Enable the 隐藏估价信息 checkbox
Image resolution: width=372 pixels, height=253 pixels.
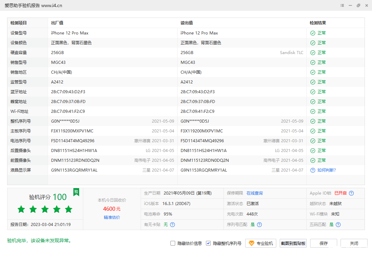pos(173,243)
